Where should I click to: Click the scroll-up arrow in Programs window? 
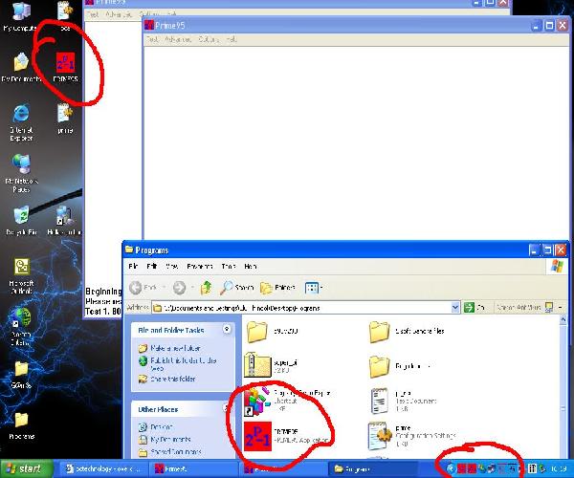tap(563, 320)
